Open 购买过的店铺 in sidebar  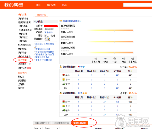24,45
